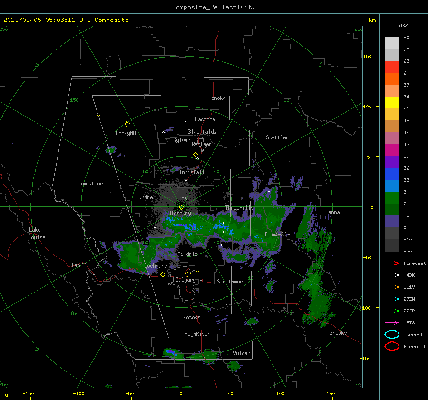Click the Ponoka town label
The image size is (428, 400).
click(x=217, y=98)
